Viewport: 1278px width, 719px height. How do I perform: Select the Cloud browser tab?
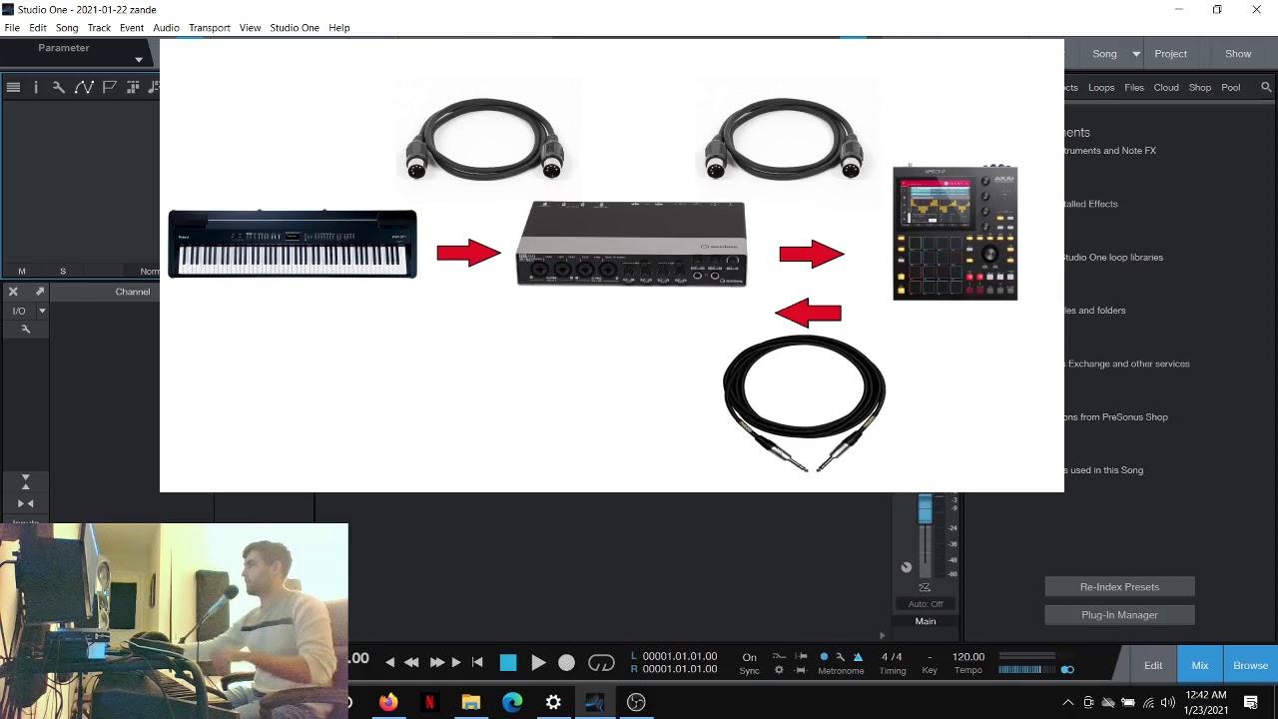(1166, 88)
